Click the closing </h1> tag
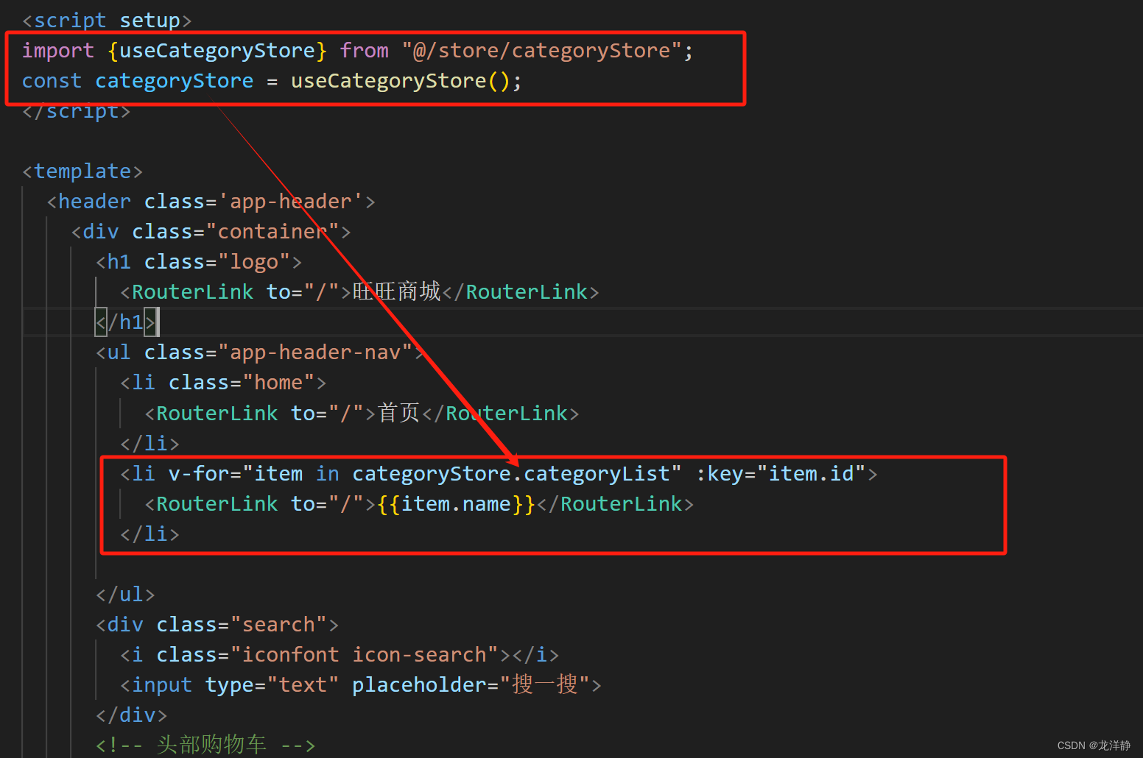The height and width of the screenshot is (758, 1143). pos(127,322)
